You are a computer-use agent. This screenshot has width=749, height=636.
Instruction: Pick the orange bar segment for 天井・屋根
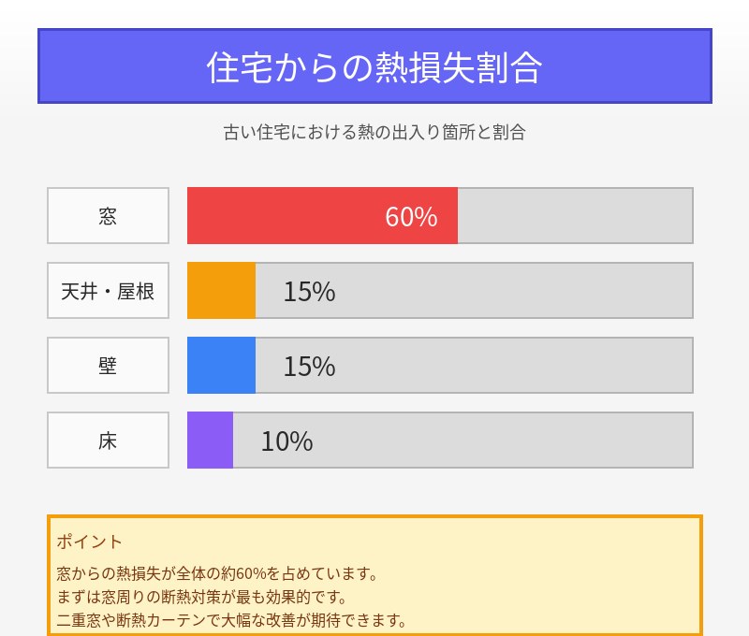pyautogui.click(x=221, y=291)
